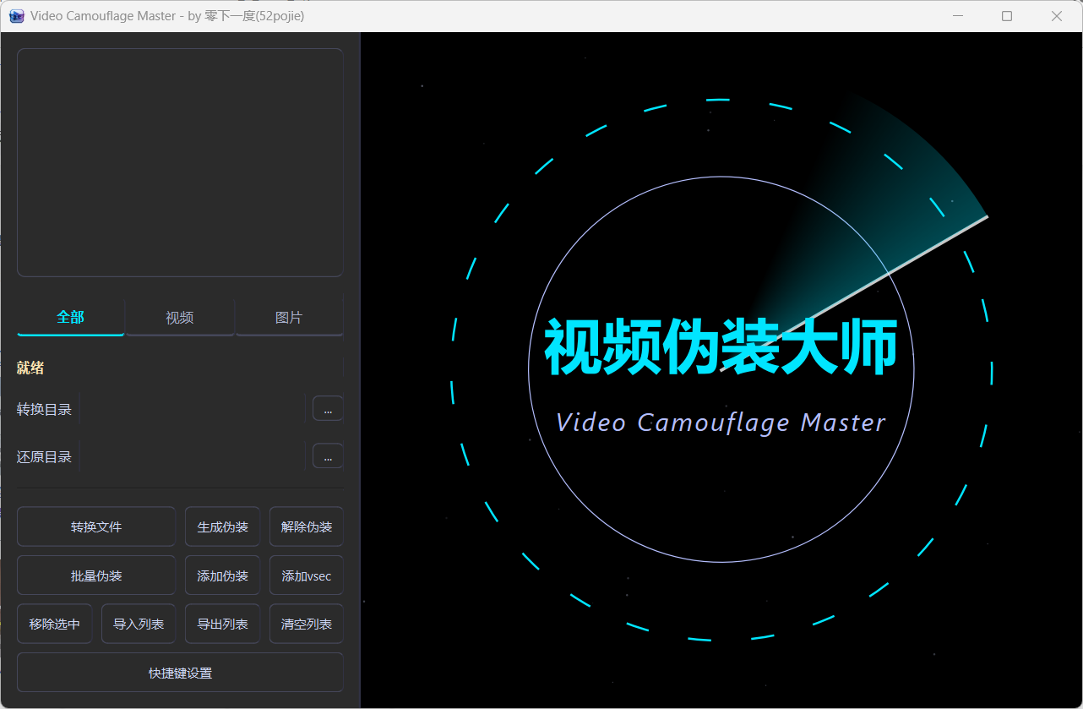Switch to the 图片 tab
Viewport: 1083px width, 709px height.
pyautogui.click(x=289, y=317)
